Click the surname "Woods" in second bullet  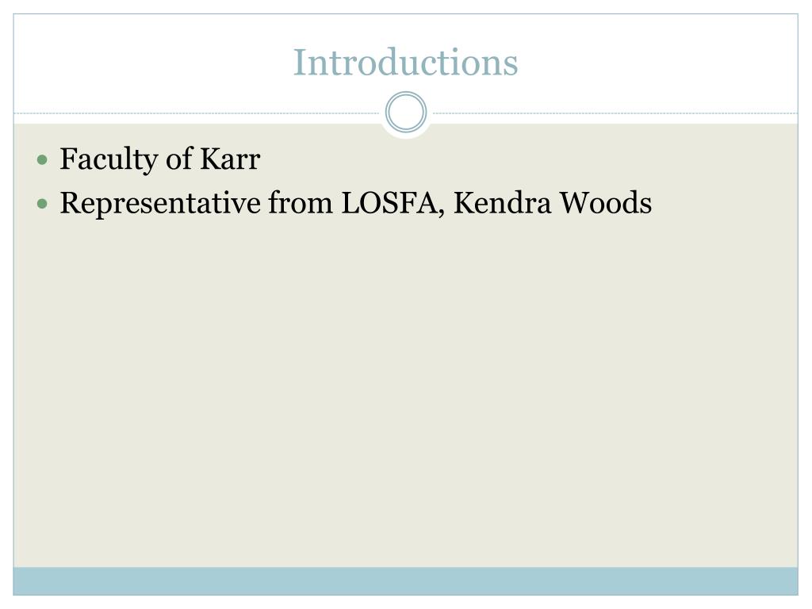point(607,204)
